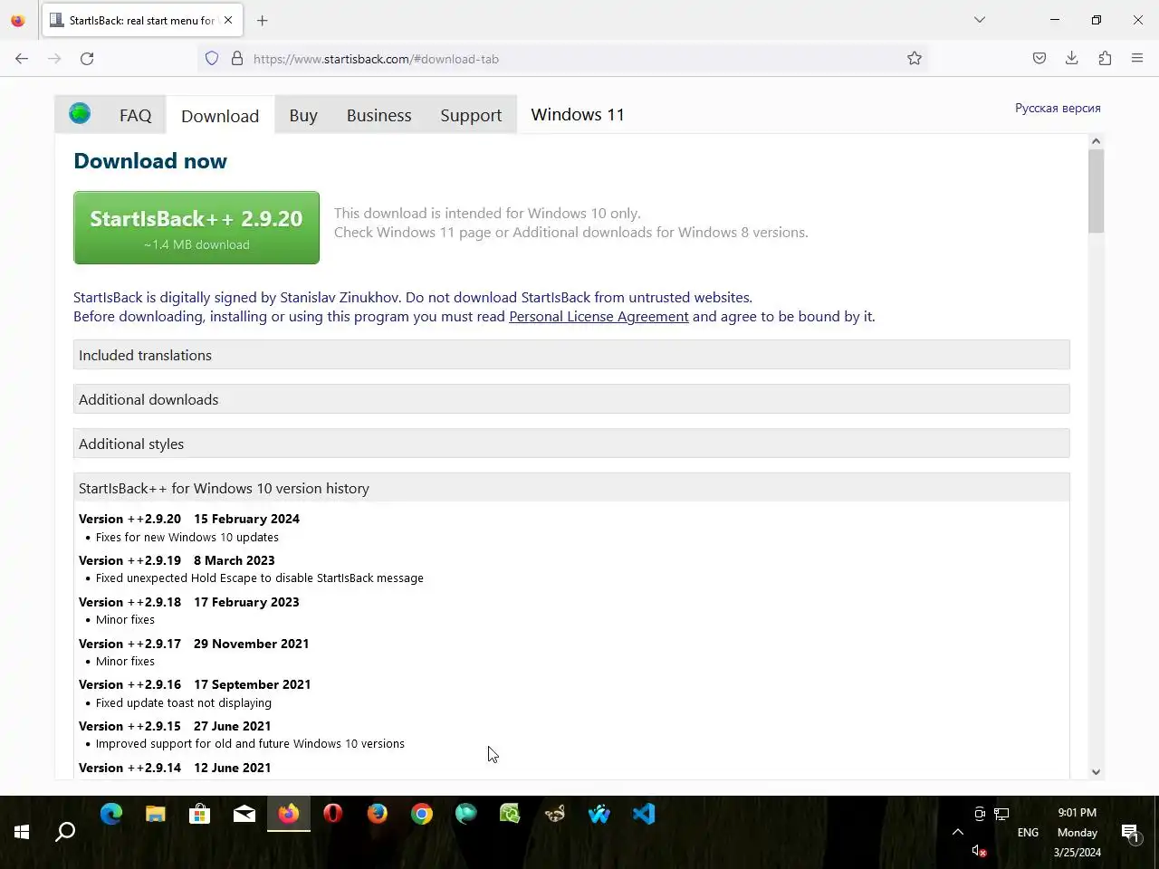Select the Download tab
This screenshot has width=1159, height=869.
tap(220, 116)
